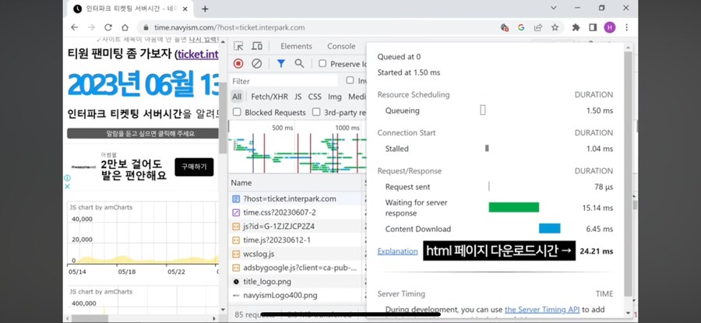Click the cookie blocked icon in address bar

(x=505, y=27)
